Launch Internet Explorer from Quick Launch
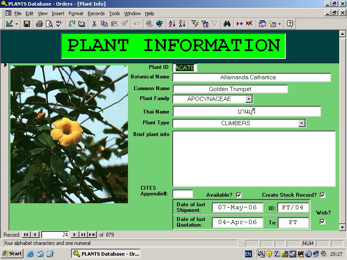 pyautogui.click(x=30, y=254)
